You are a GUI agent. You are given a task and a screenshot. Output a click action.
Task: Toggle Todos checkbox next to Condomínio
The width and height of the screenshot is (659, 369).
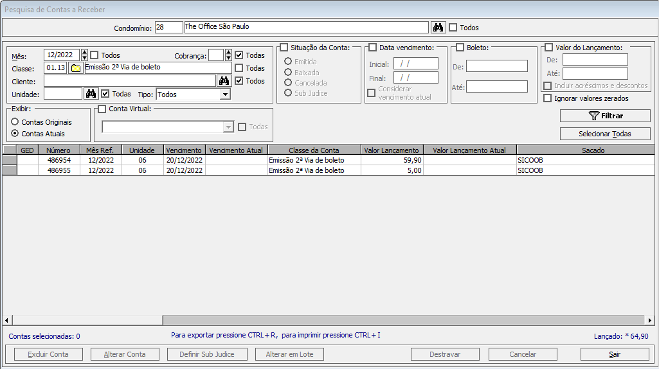[453, 28]
